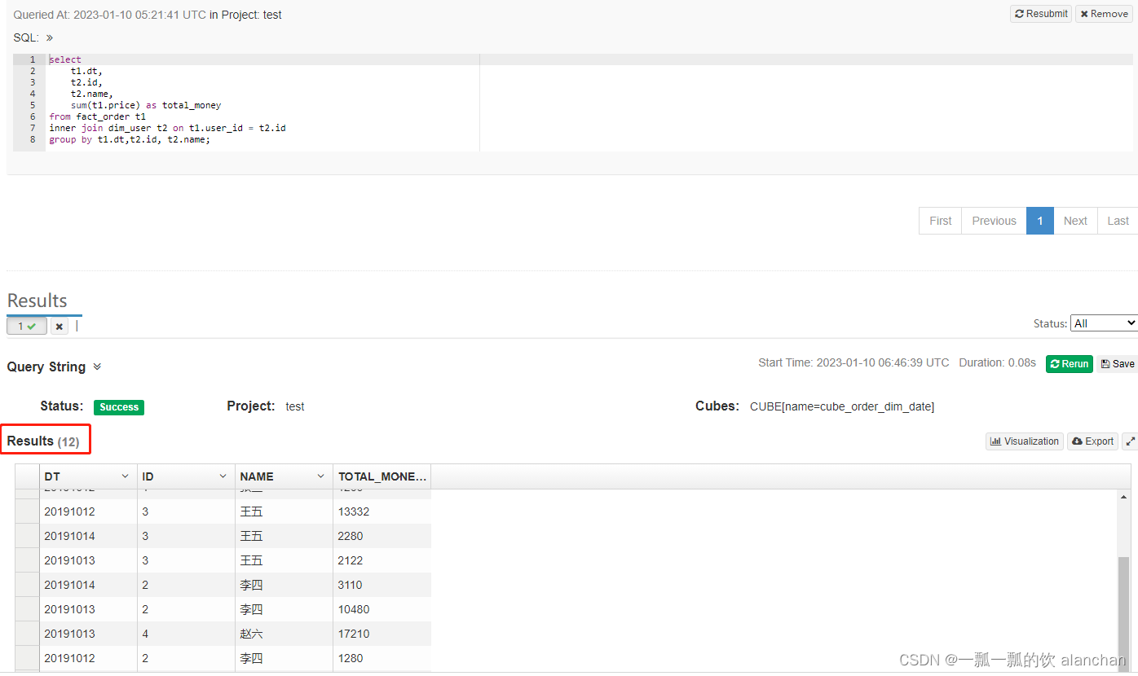Sort by TOTAL_MONEY column header
Viewport: 1138px width, 676px height.
pos(382,476)
